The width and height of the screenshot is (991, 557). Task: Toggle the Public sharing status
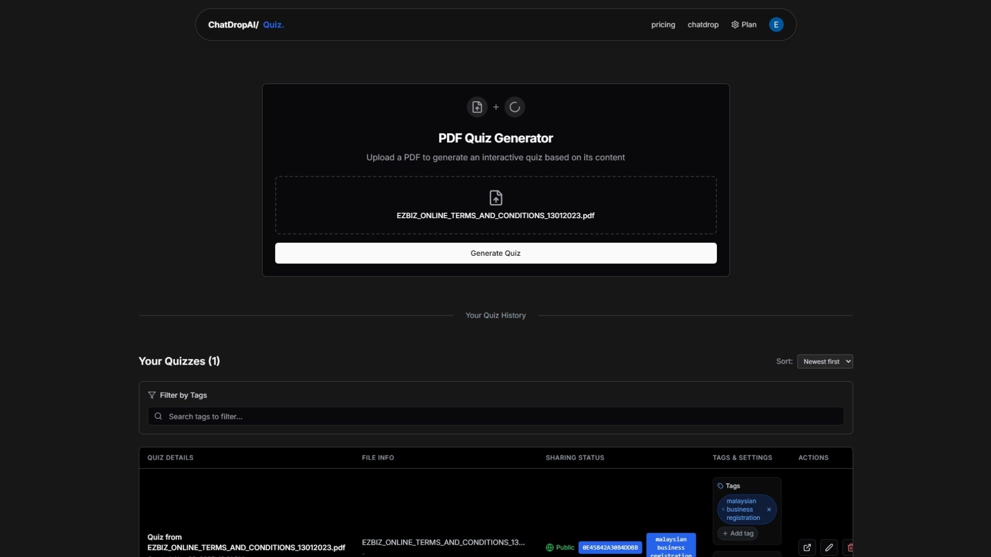(x=561, y=547)
